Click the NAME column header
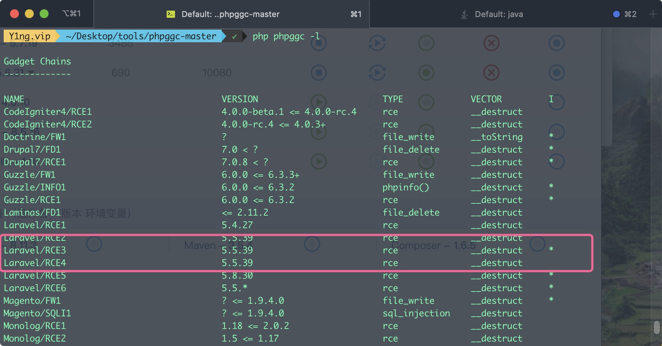Image resolution: width=662 pixels, height=346 pixels. (x=14, y=99)
